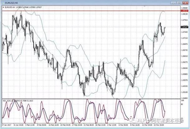Viewport: 190px width, 129px height.
Task: Click the 1.05570 price scale label
Action: [184, 80]
